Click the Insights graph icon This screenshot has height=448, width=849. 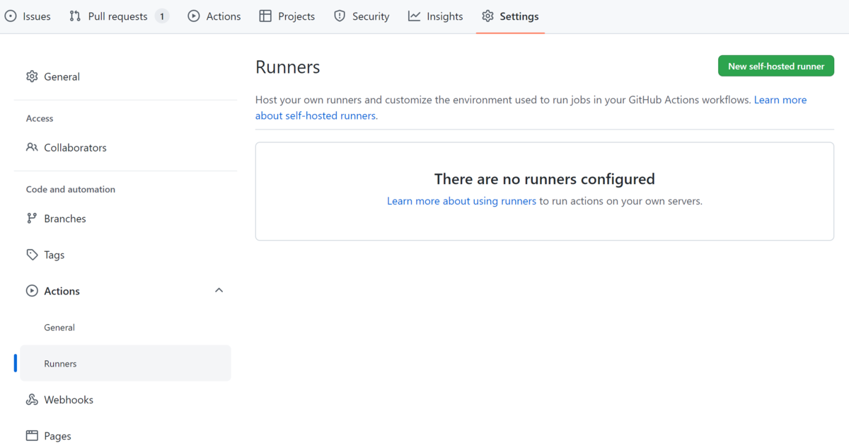pyautogui.click(x=415, y=16)
